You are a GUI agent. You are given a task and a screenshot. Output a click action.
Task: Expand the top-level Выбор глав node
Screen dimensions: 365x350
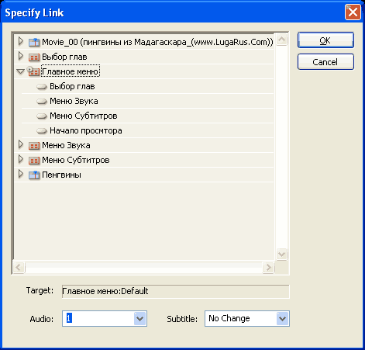pyautogui.click(x=21, y=56)
